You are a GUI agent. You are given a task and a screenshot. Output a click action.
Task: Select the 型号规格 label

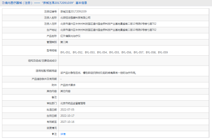pos(52,51)
